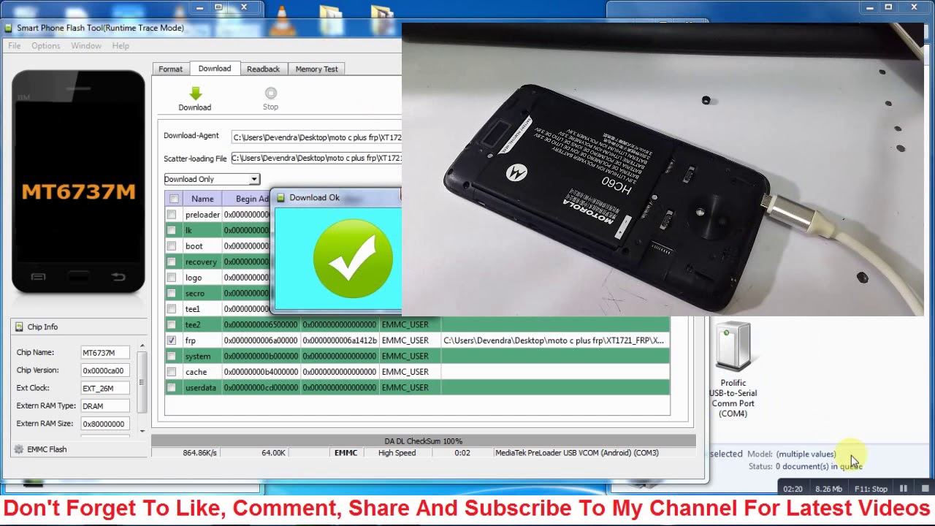Check the cache partition checkbox
Image resolution: width=935 pixels, height=526 pixels.
coord(172,372)
